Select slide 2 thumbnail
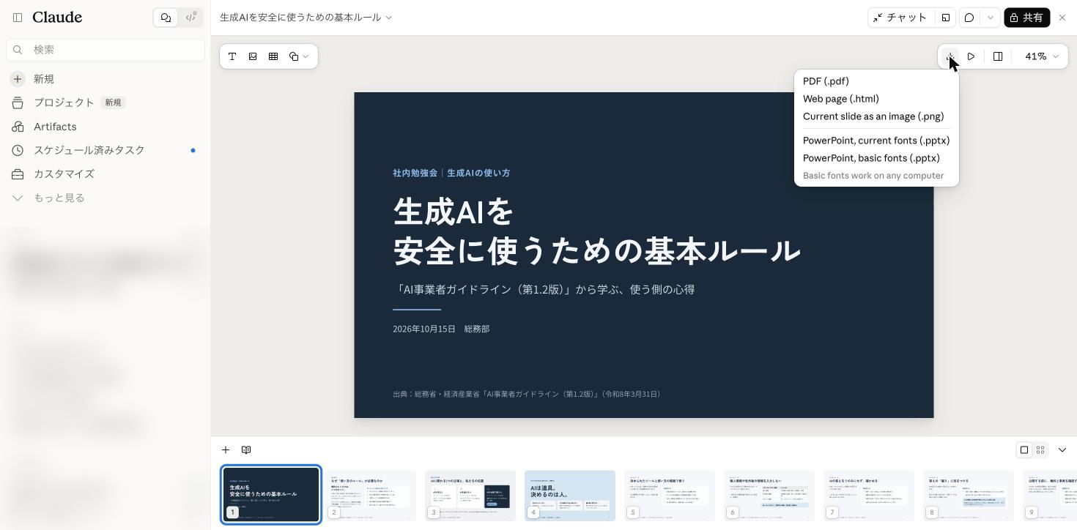 click(x=371, y=496)
